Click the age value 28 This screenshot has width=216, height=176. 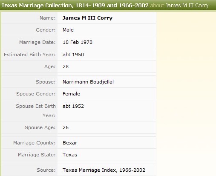click(x=66, y=66)
